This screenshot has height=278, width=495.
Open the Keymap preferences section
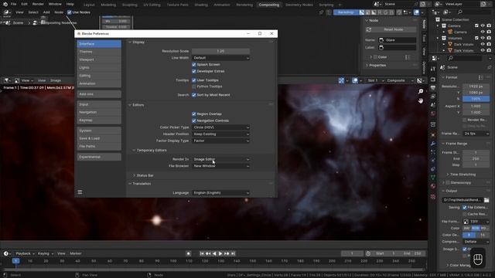tap(99, 120)
